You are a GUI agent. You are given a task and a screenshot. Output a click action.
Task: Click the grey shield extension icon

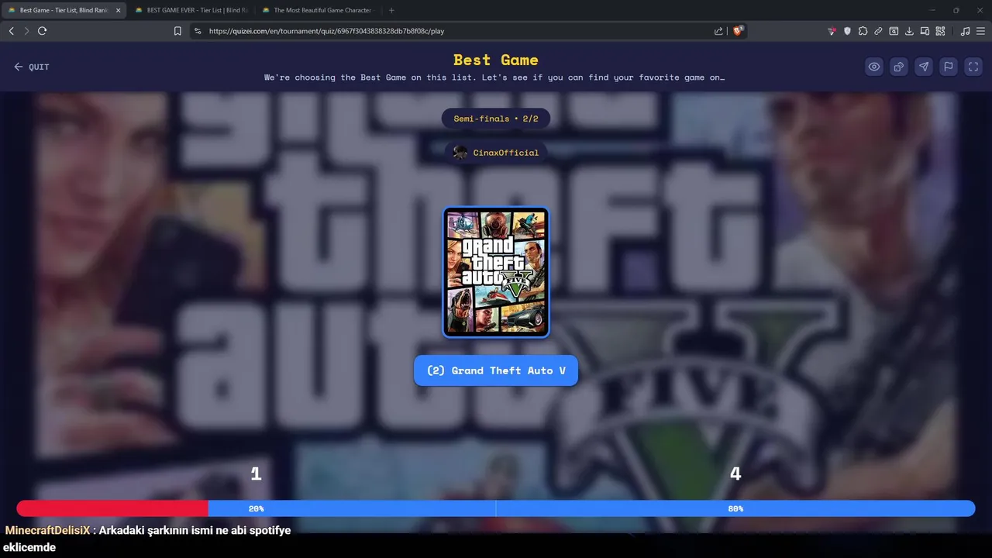point(847,31)
